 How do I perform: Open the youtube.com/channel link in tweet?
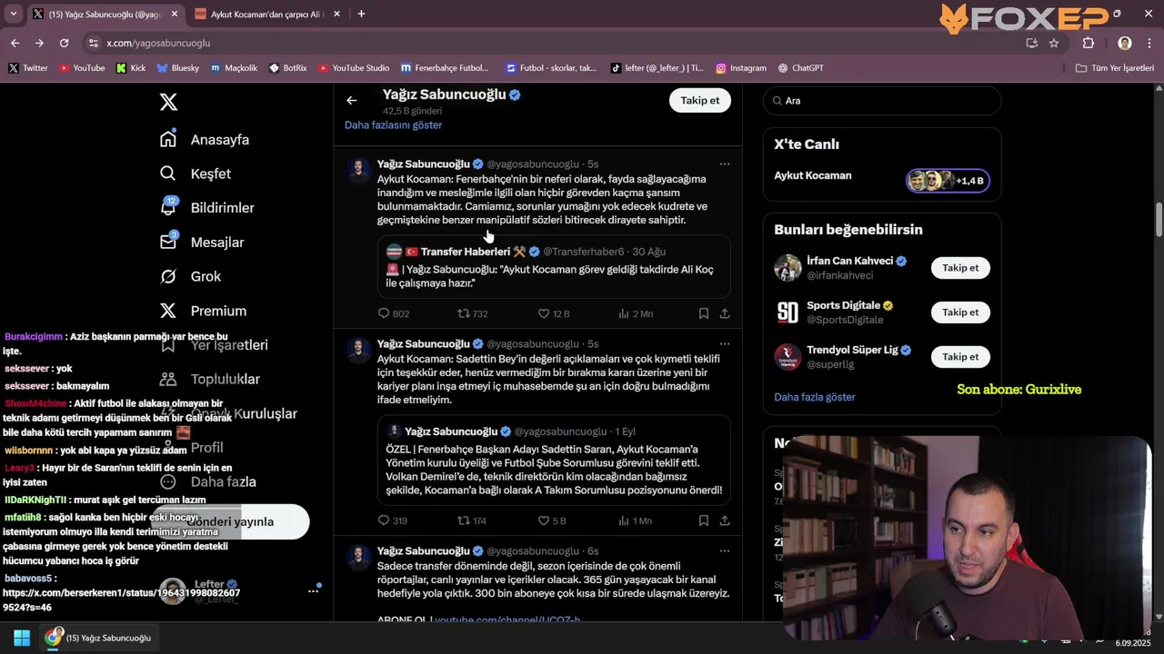507,619
